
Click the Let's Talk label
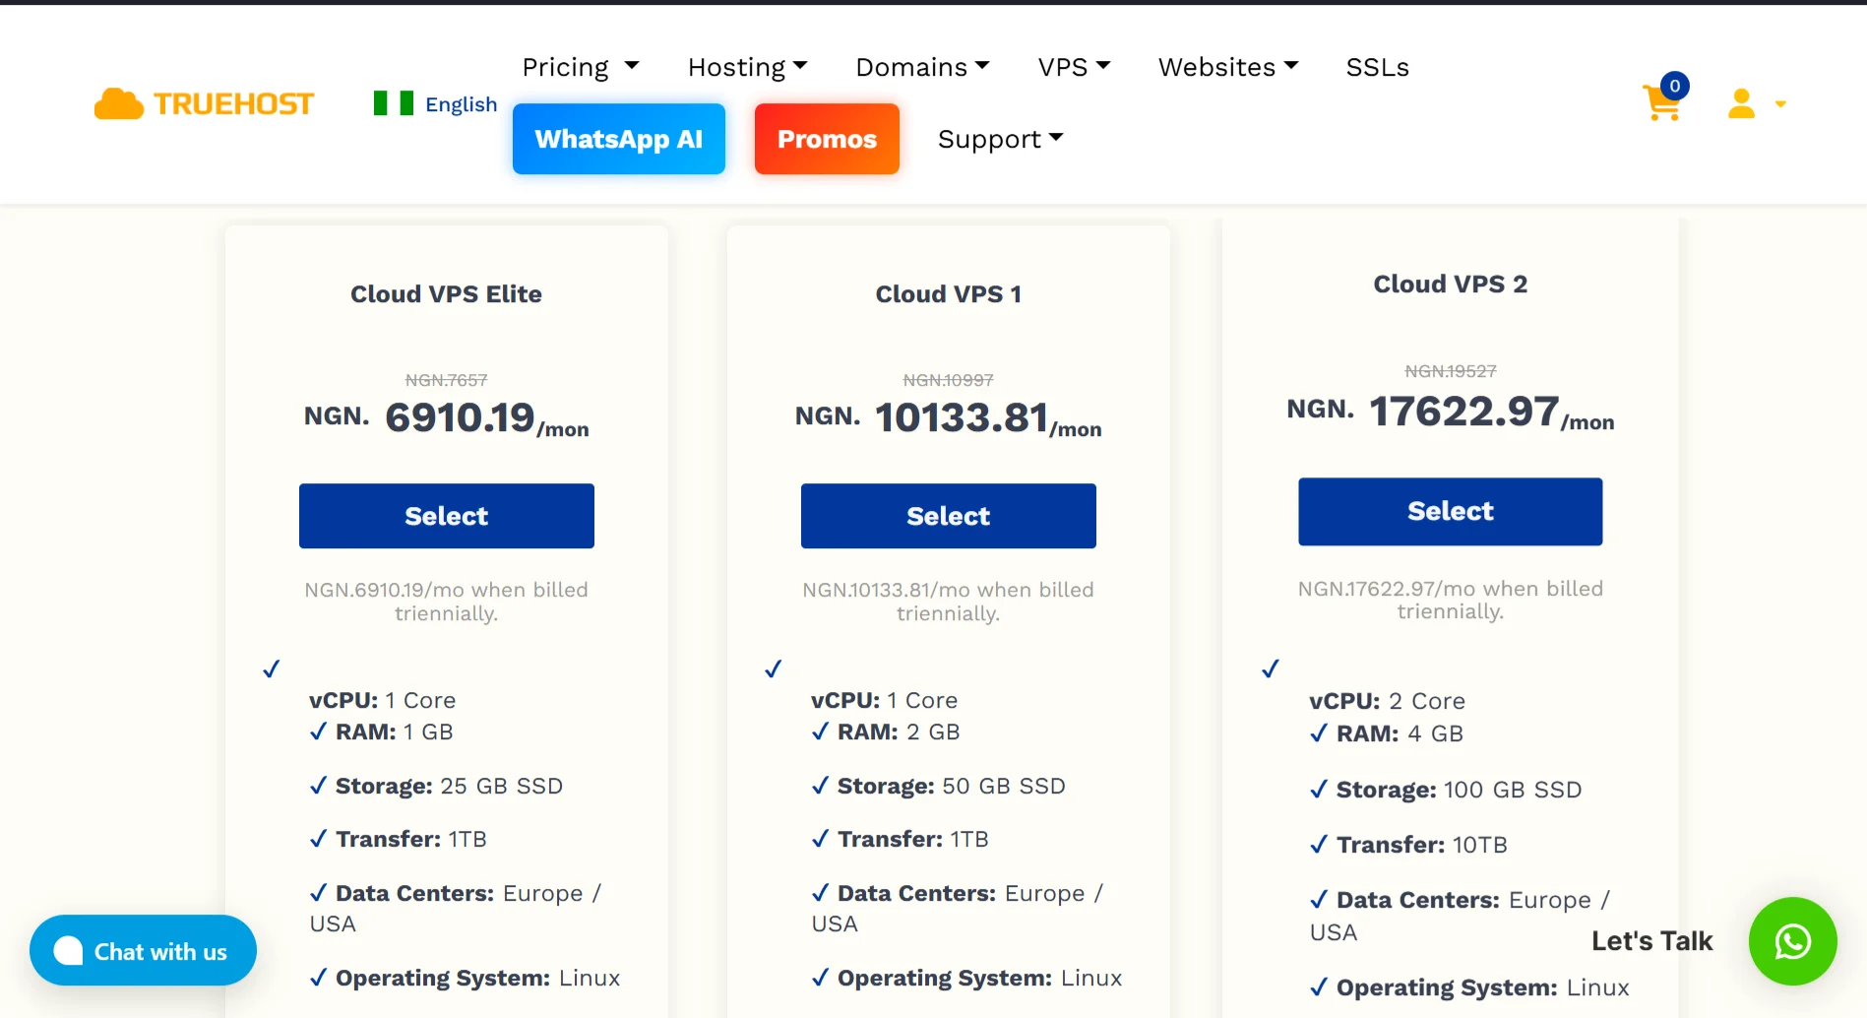1651,941
